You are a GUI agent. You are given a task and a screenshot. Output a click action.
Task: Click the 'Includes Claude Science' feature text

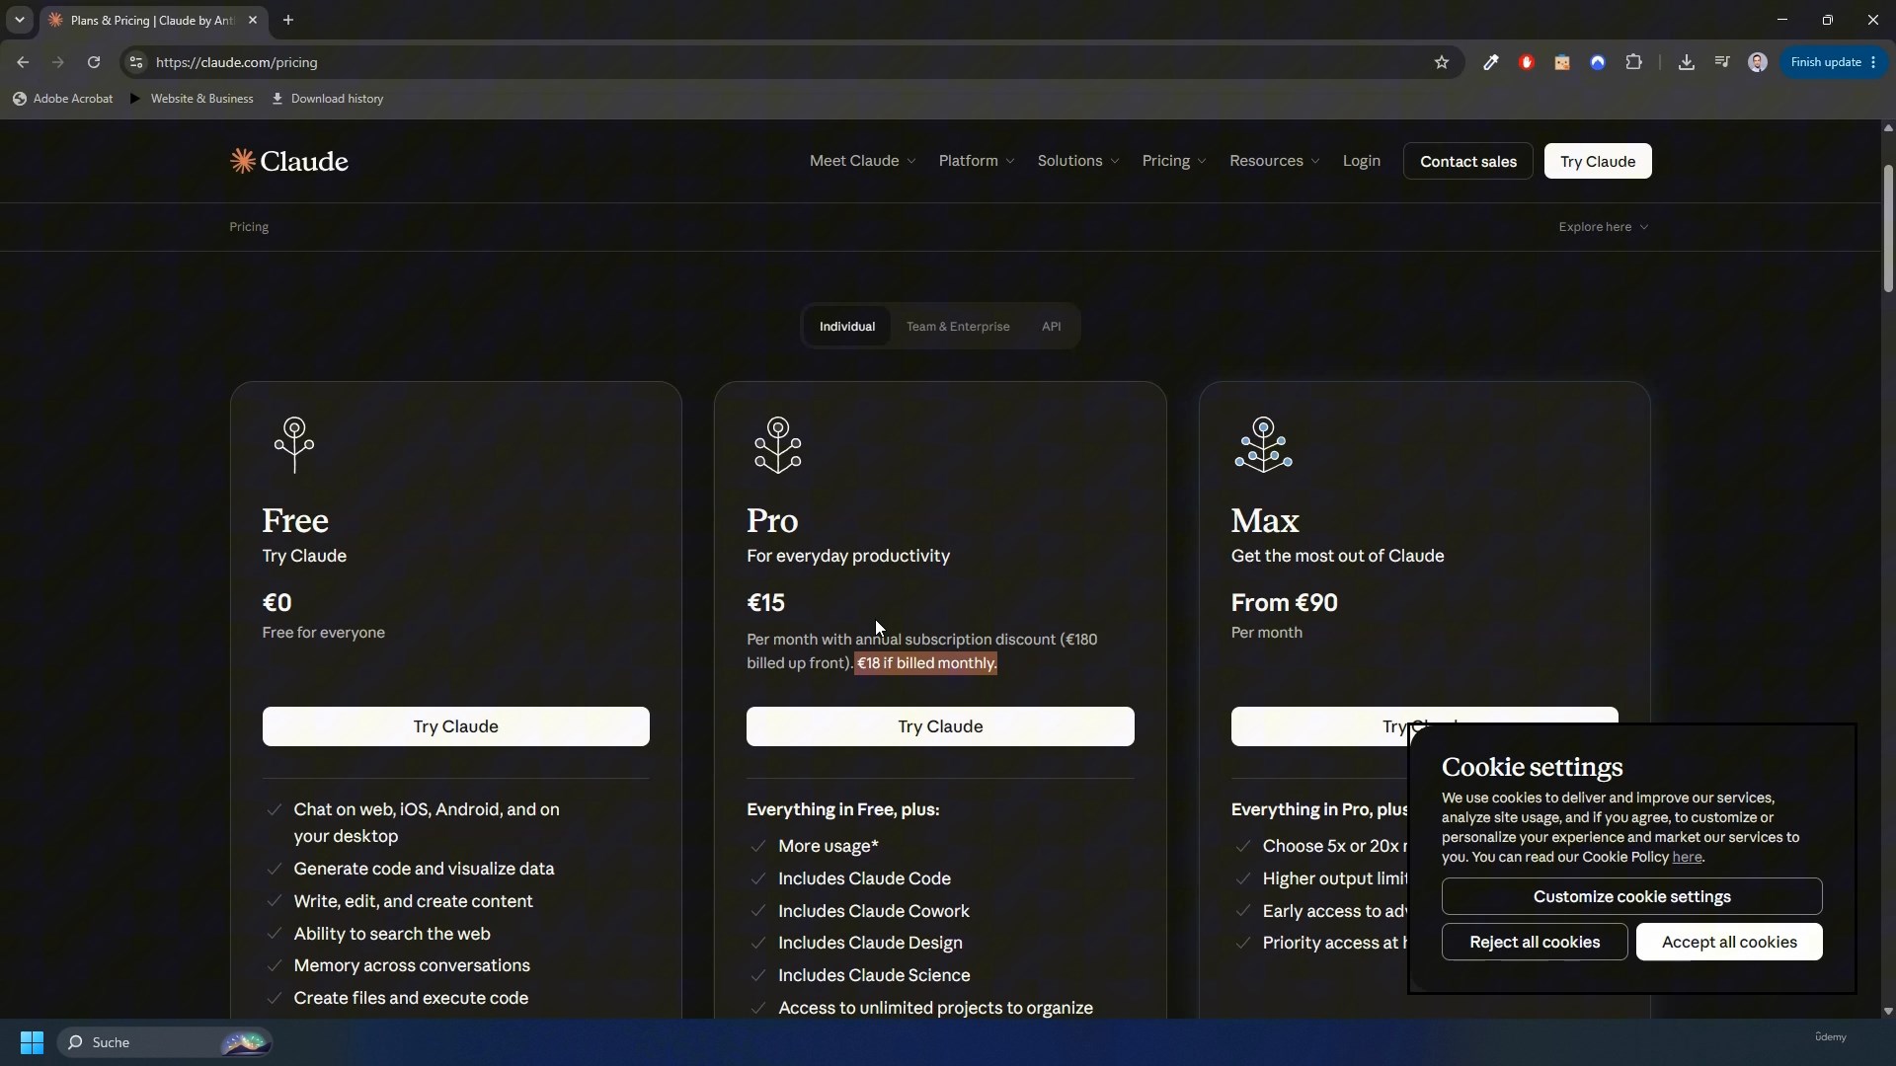coord(874,975)
